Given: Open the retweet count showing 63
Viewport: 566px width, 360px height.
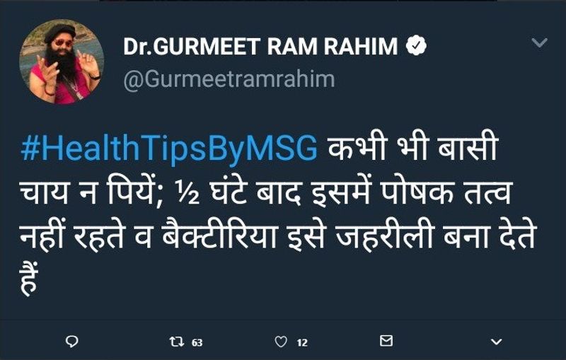Looking at the screenshot, I should point(197,342).
